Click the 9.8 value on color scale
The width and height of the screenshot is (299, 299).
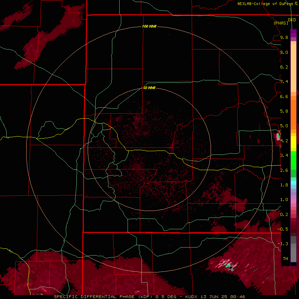(x=284, y=38)
